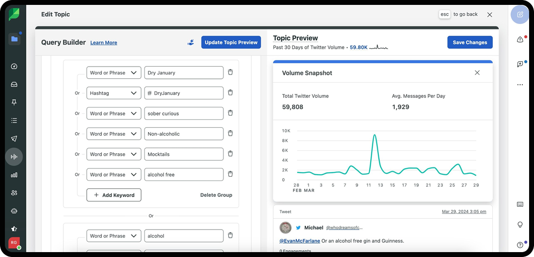
Task: Click the Sprout Social leaf logo
Action: 14,14
